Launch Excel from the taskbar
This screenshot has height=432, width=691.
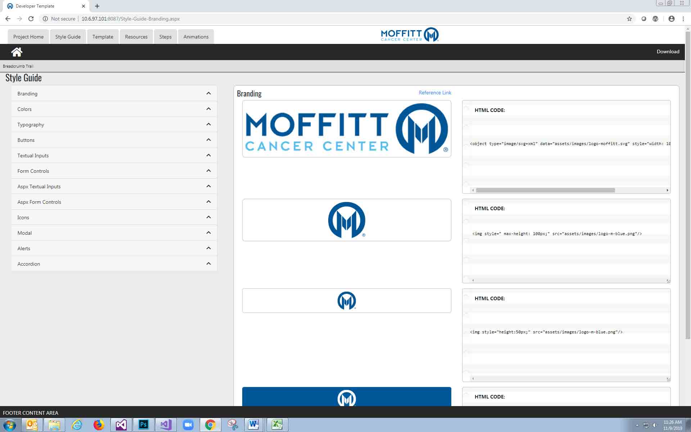(x=277, y=425)
